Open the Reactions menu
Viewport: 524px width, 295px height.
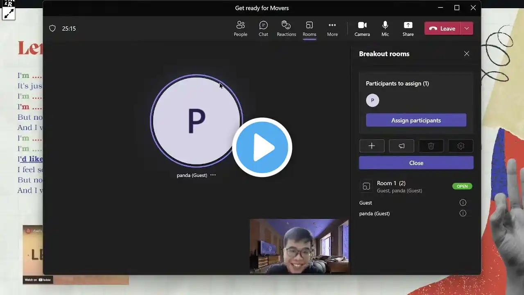tap(286, 29)
